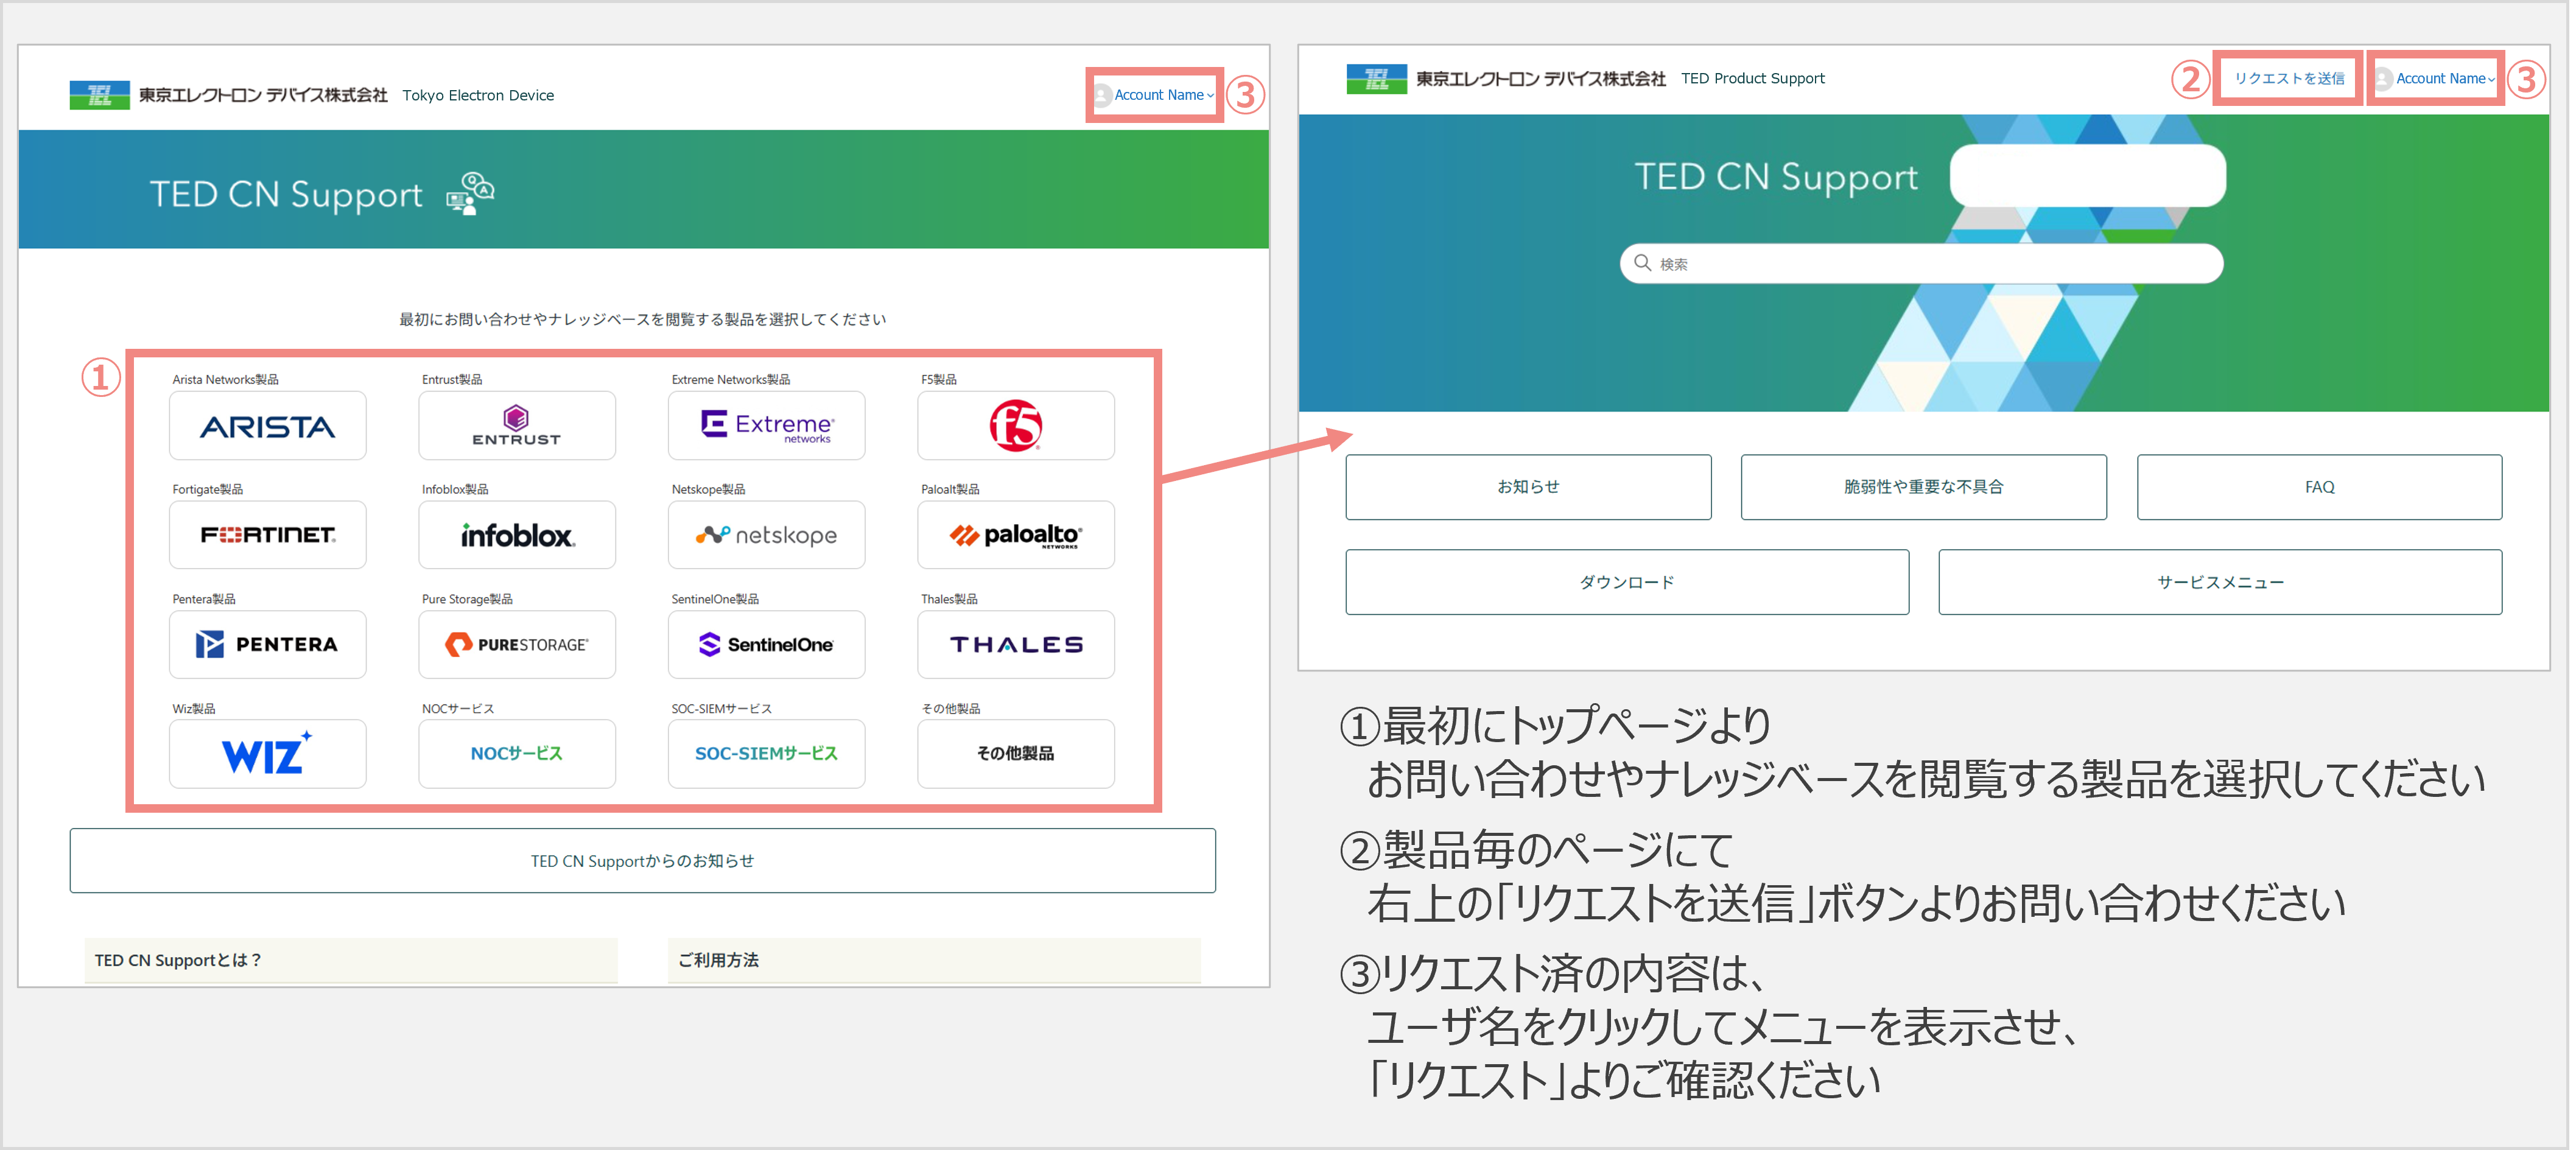The height and width of the screenshot is (1150, 2576).
Task: Select the SentinelOne product tile
Action: coord(767,645)
